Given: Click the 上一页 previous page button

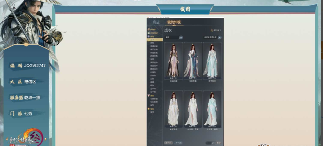Looking at the screenshot, I should click(168, 143).
